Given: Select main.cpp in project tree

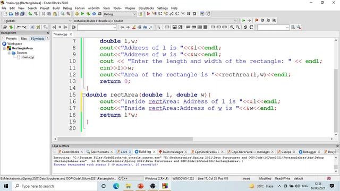Looking at the screenshot, I should 28,57.
